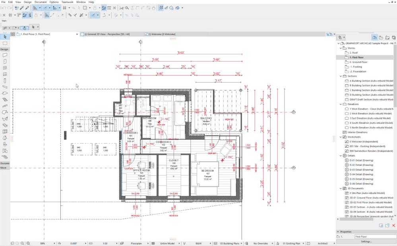This screenshot has height=246, width=397.
Task: Open 4 South Elevation in Navigator
Action: [x=369, y=123]
